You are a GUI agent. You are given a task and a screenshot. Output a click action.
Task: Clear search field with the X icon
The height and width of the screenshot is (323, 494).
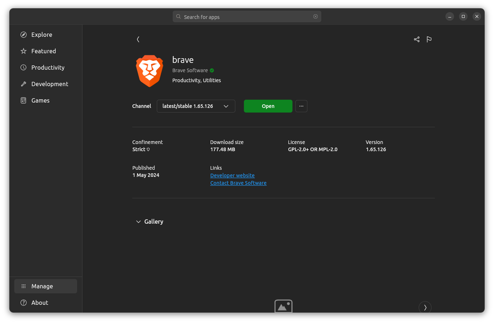(x=316, y=16)
